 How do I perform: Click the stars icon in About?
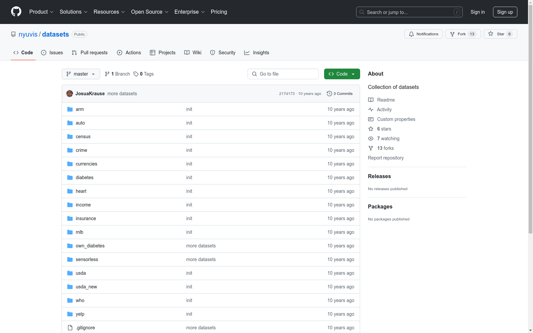(x=371, y=129)
